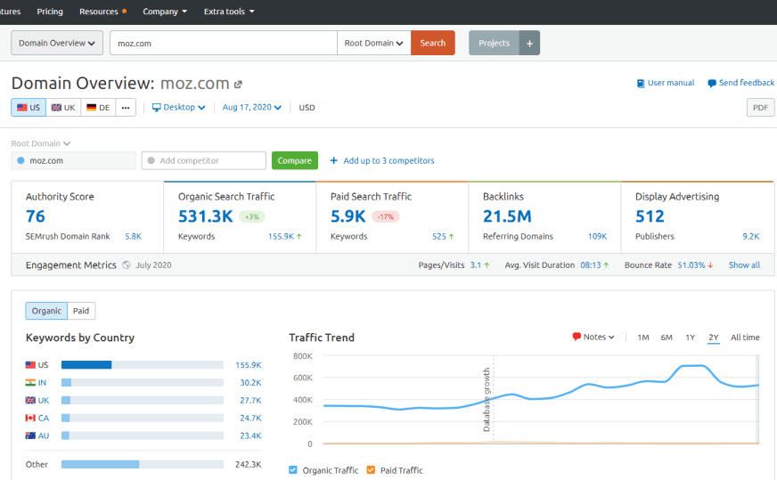777x480 pixels.
Task: Click the plus icon before Add up to 3 competitors
Action: tap(333, 160)
